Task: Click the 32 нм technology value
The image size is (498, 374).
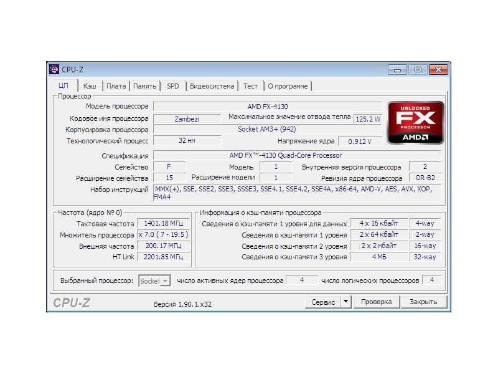Action: click(187, 140)
